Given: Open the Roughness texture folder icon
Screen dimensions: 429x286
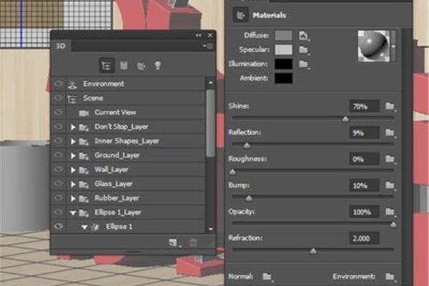Looking at the screenshot, I should 390,159.
